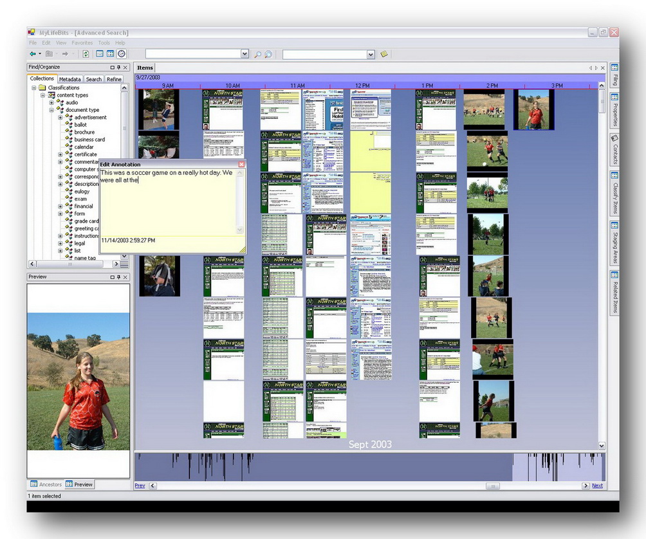The image size is (646, 539).
Task: Pin the Find/Organize panel
Action: pos(118,68)
